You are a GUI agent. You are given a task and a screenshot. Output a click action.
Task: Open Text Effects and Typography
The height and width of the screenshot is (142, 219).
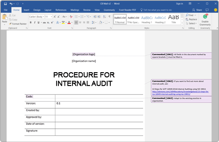click(x=57, y=23)
